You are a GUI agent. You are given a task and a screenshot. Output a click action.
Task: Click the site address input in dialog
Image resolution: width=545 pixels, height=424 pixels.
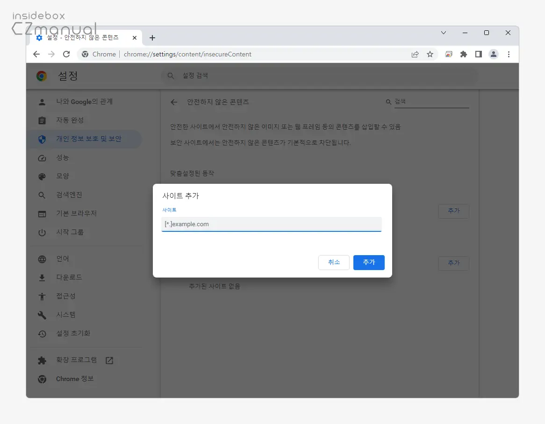pos(271,224)
